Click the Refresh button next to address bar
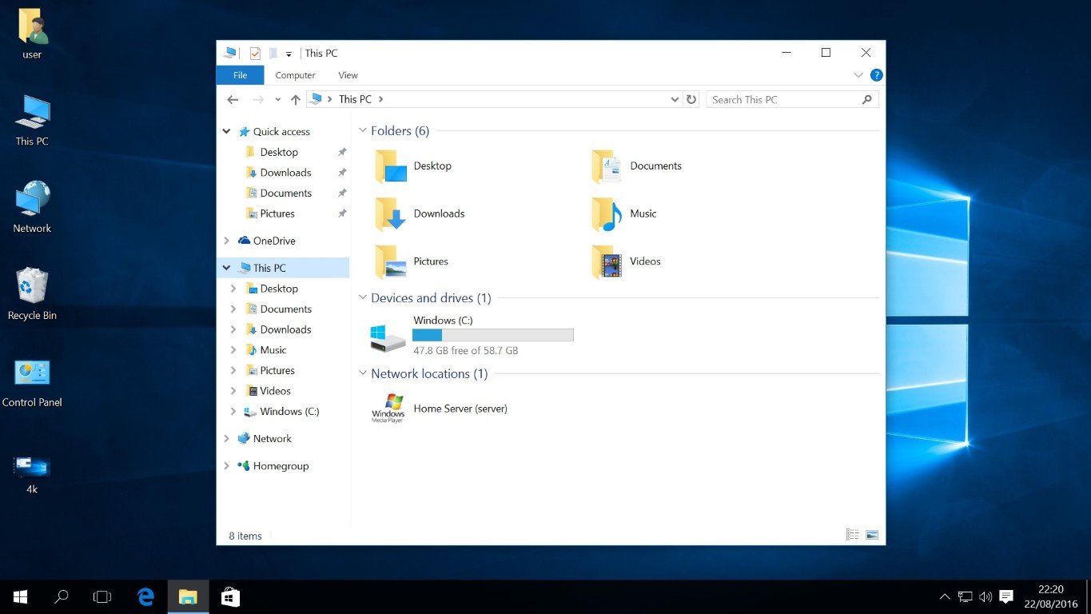1091x614 pixels. point(691,100)
